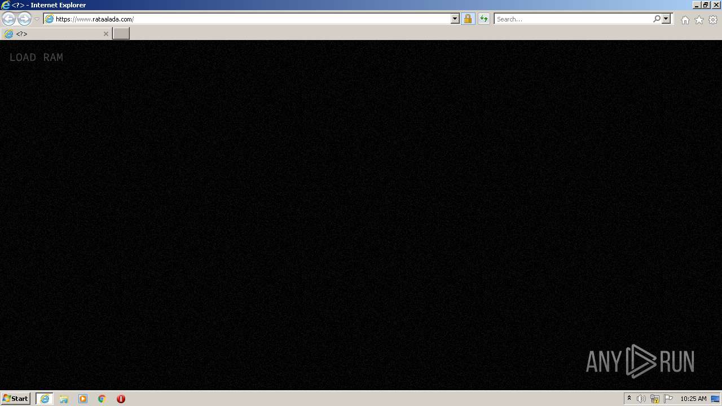Switch to Internet Explorer taskbar button
Viewport: 722px width, 406px height.
click(44, 399)
